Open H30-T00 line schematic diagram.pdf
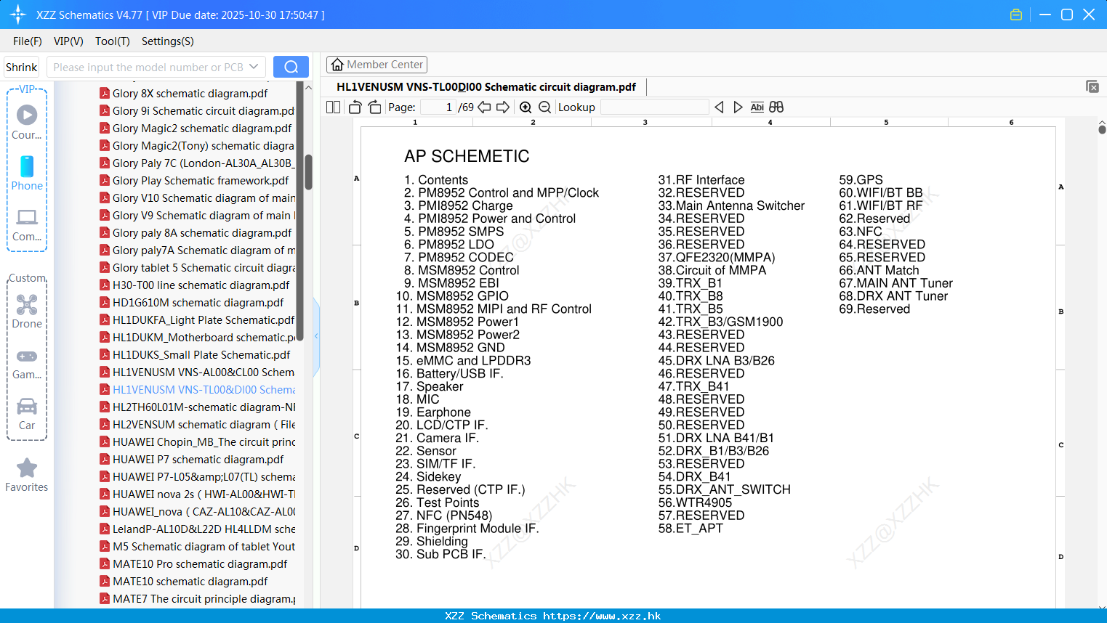 pos(194,285)
